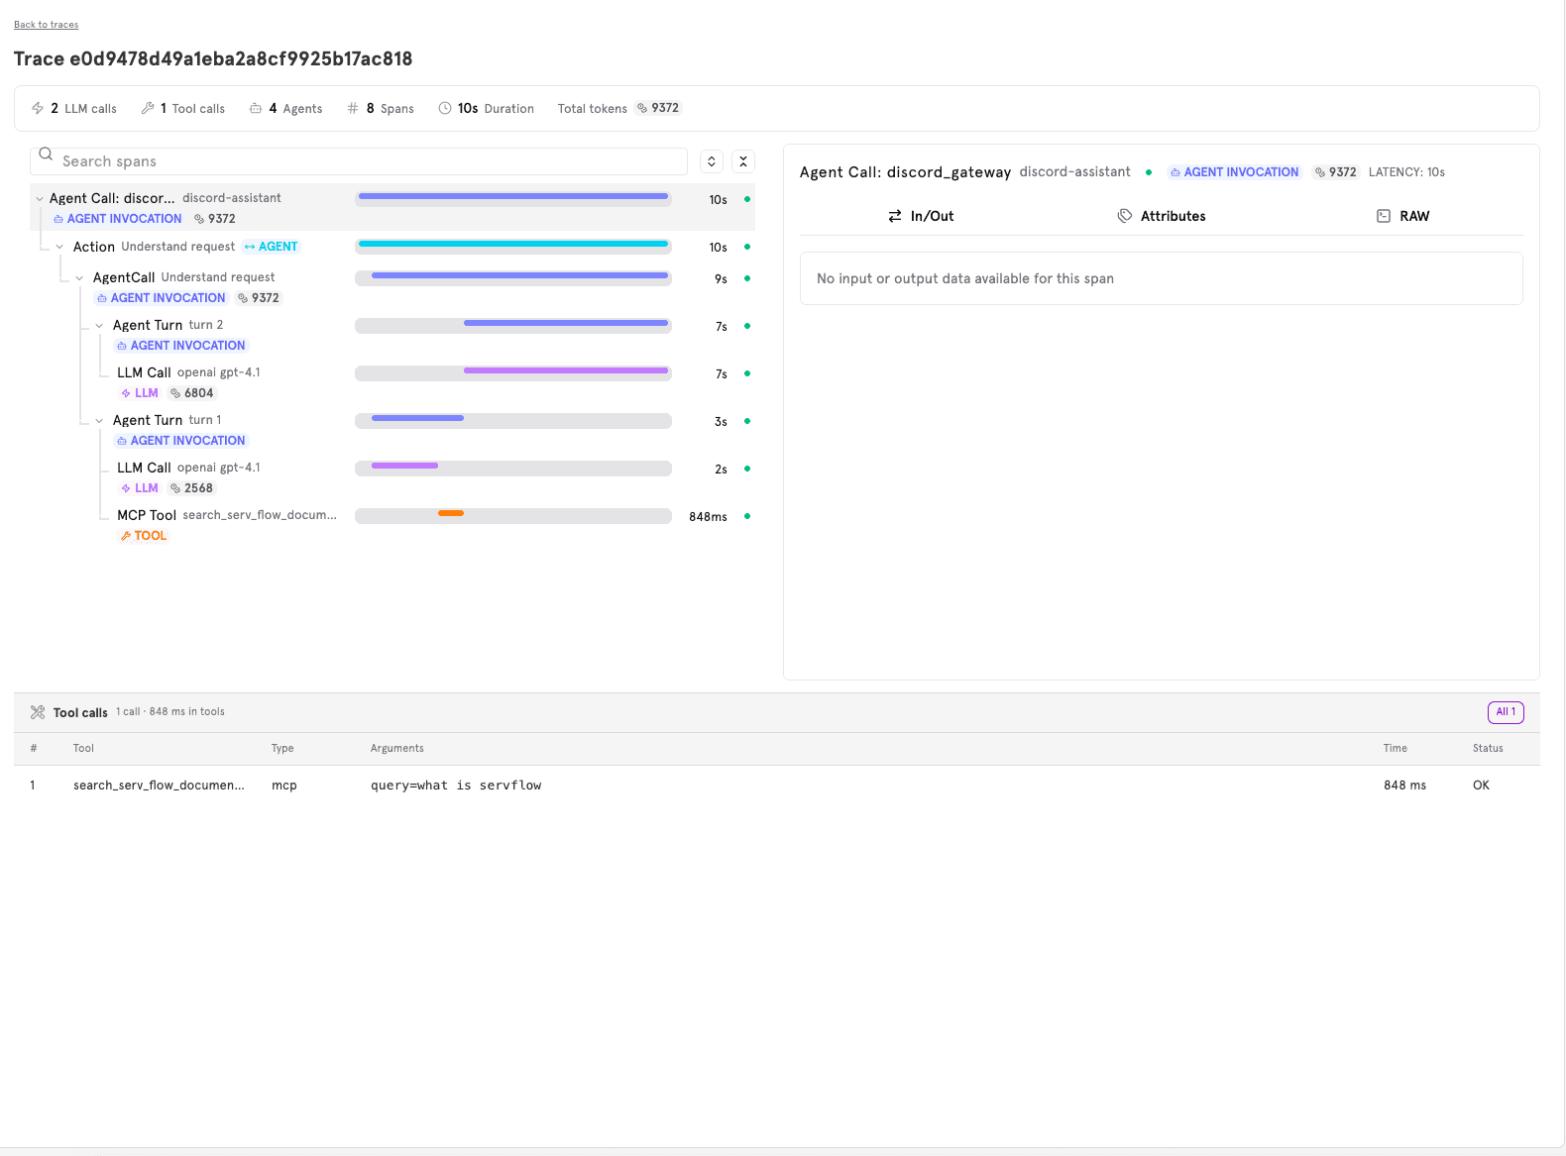Click the 'Time' column header in tool calls table

point(1396,748)
